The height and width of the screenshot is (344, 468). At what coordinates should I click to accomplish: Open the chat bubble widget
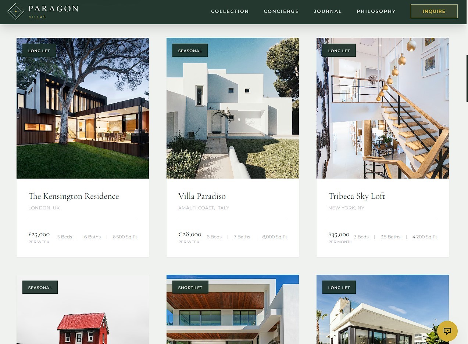point(447,331)
